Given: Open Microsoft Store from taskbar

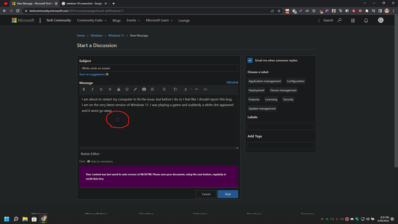Looking at the screenshot, I should point(34,219).
